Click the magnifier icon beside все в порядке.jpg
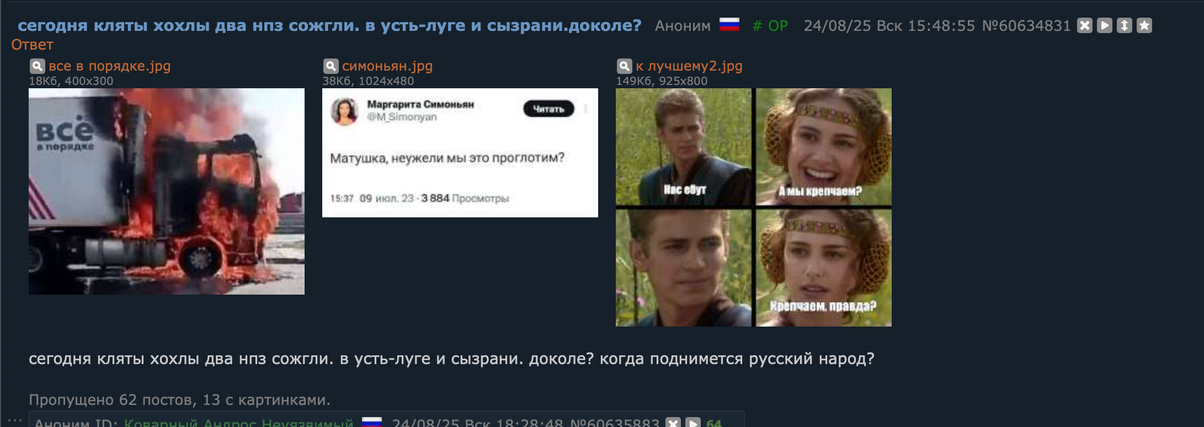This screenshot has width=1204, height=427. pos(37,66)
